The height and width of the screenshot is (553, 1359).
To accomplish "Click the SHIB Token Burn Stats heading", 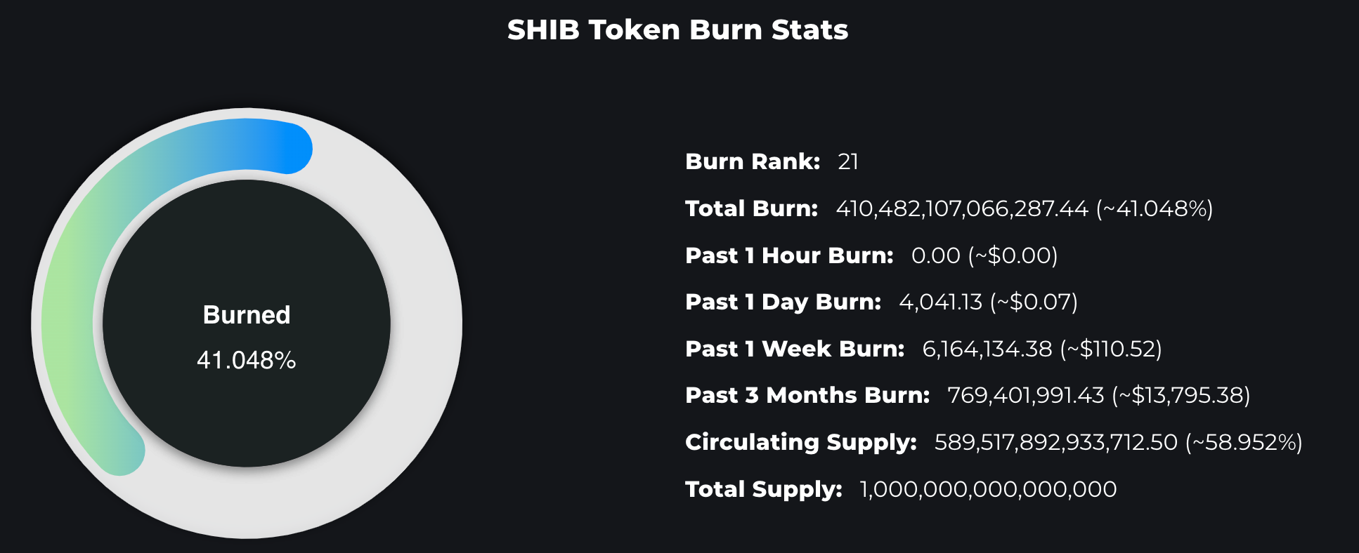I will pyautogui.click(x=677, y=30).
